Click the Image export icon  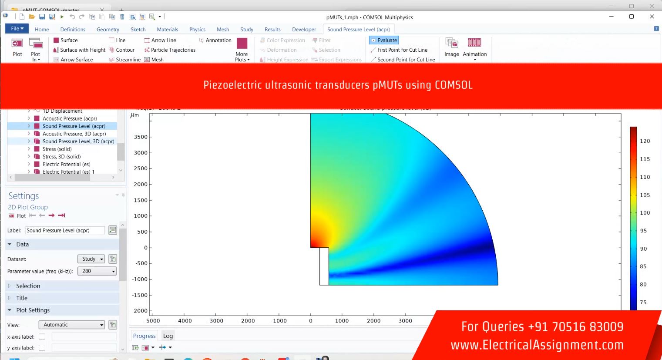(x=451, y=47)
